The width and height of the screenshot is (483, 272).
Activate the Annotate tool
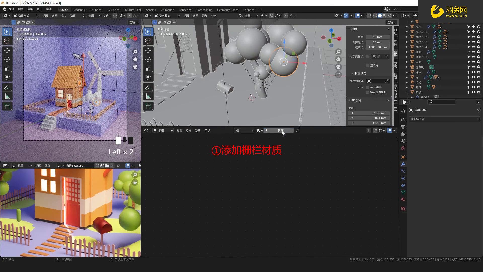pyautogui.click(x=148, y=87)
